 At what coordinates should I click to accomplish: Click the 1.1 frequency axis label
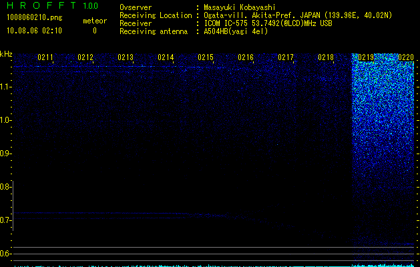pyautogui.click(x=5, y=87)
